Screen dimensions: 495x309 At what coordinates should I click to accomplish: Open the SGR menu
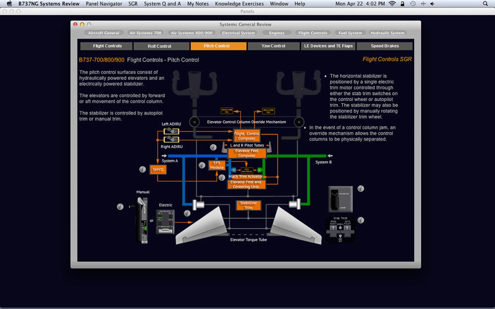133,4
